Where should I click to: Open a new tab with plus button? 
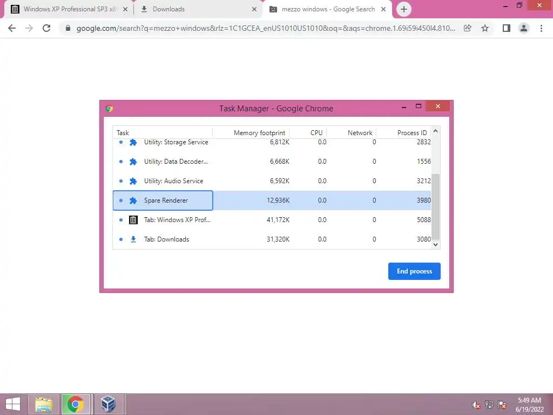(404, 9)
